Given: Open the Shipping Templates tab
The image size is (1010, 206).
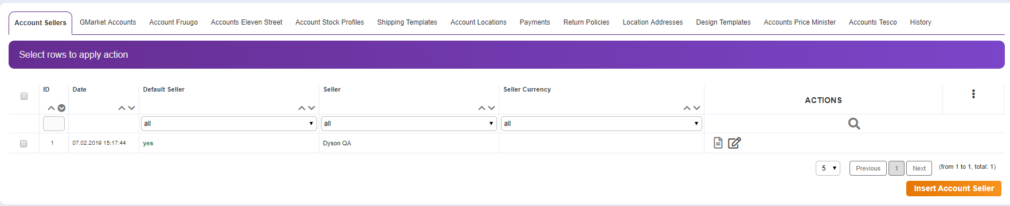Looking at the screenshot, I should click(407, 22).
